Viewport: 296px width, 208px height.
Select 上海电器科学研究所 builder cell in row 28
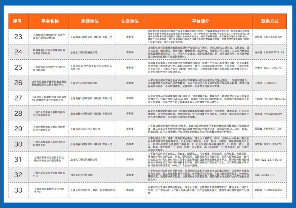click(91, 114)
